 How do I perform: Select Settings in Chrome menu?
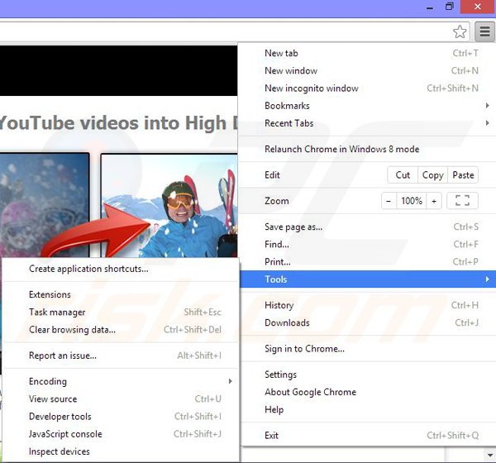tap(280, 375)
